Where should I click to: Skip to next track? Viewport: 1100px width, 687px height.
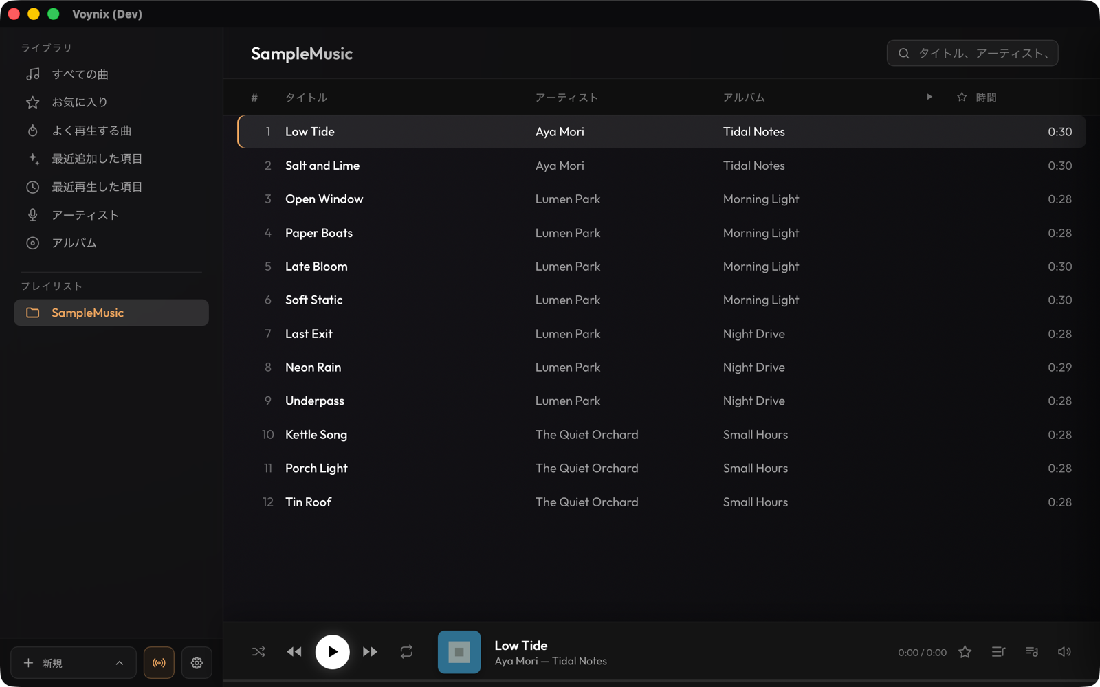370,651
